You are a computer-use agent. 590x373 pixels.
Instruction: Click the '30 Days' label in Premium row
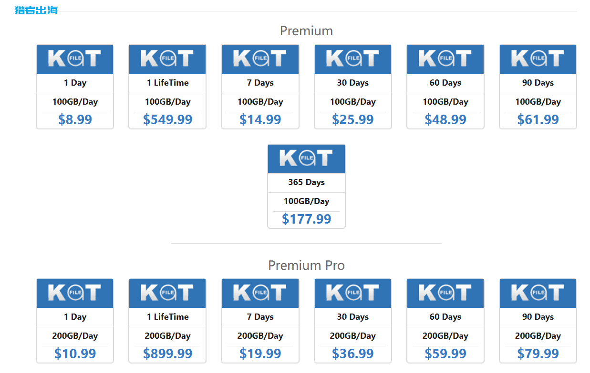coord(353,83)
